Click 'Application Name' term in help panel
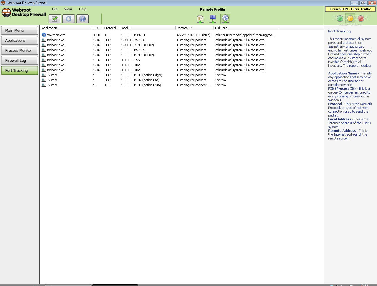Image resolution: width=377 pixels, height=286 pixels. click(343, 73)
